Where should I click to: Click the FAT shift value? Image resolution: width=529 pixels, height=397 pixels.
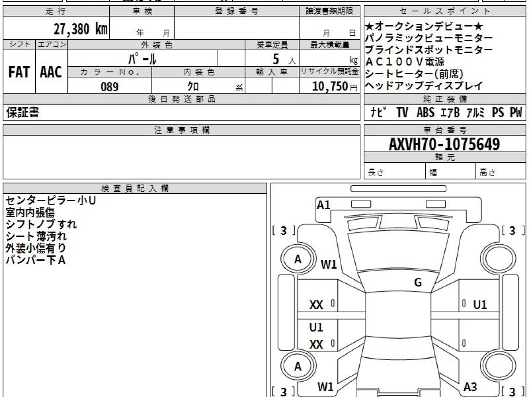[19, 72]
